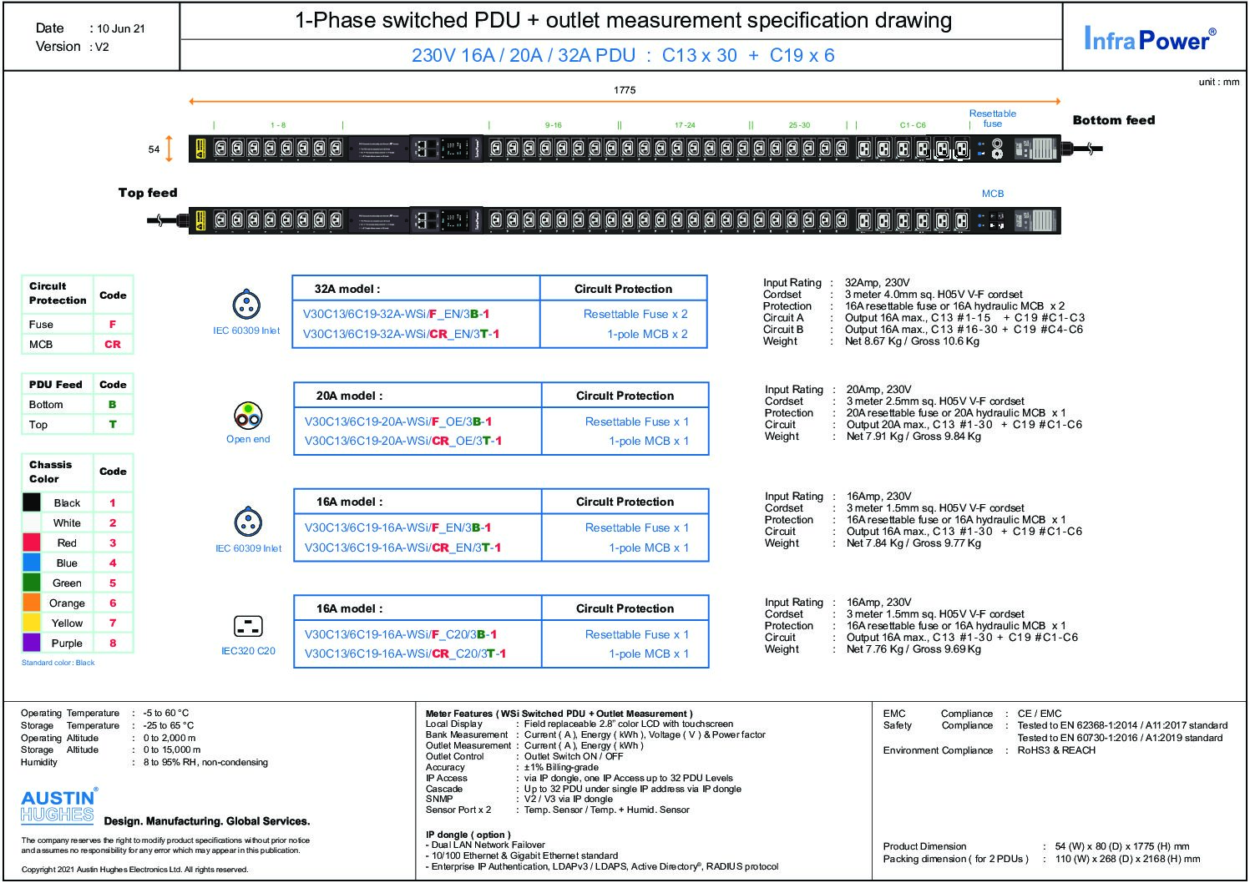Click model V30C13/6C19-16A-WSi/F_C20/3B-1
The height and width of the screenshot is (883, 1250).
coord(401,634)
